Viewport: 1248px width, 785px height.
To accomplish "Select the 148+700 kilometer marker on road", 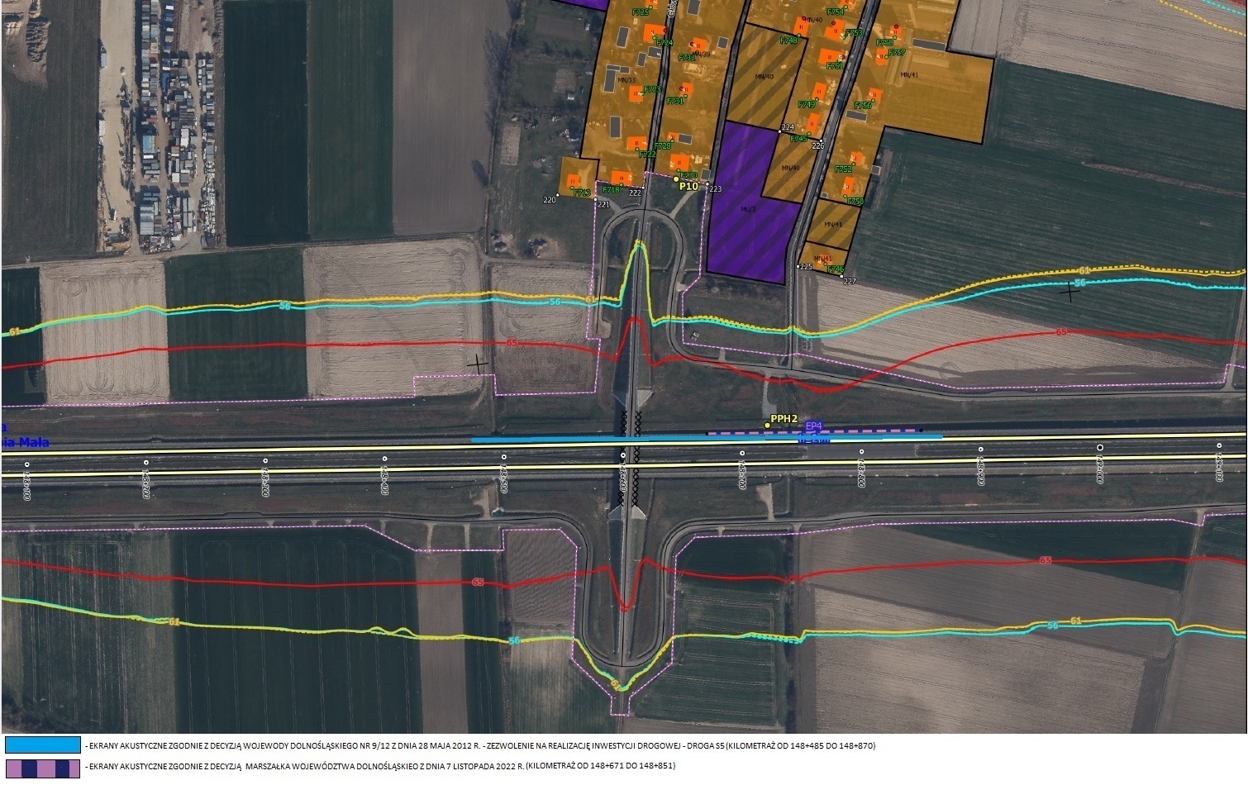I will (742, 454).
